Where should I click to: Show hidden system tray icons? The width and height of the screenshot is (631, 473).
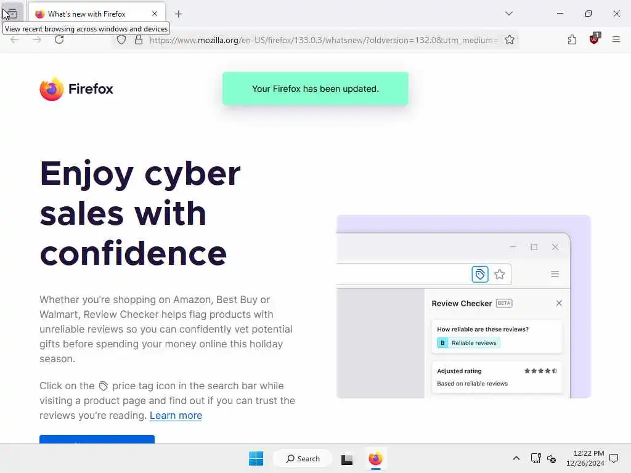516,458
